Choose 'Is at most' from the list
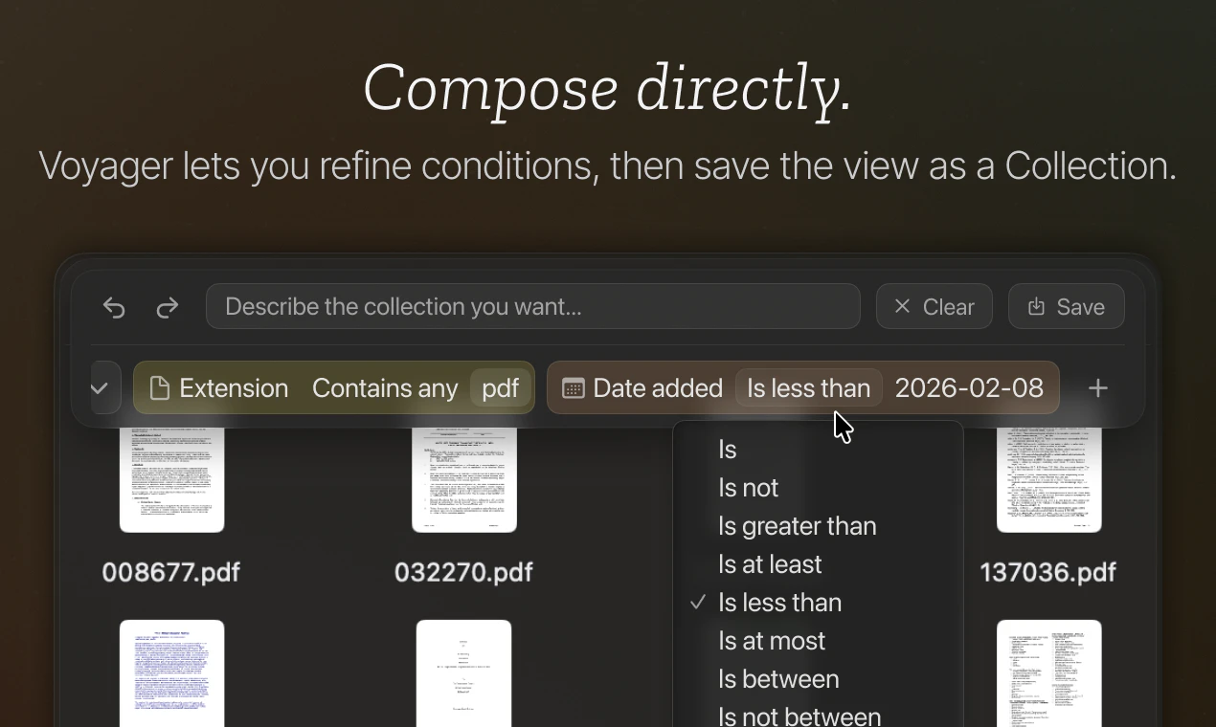1216x727 pixels. coord(771,641)
